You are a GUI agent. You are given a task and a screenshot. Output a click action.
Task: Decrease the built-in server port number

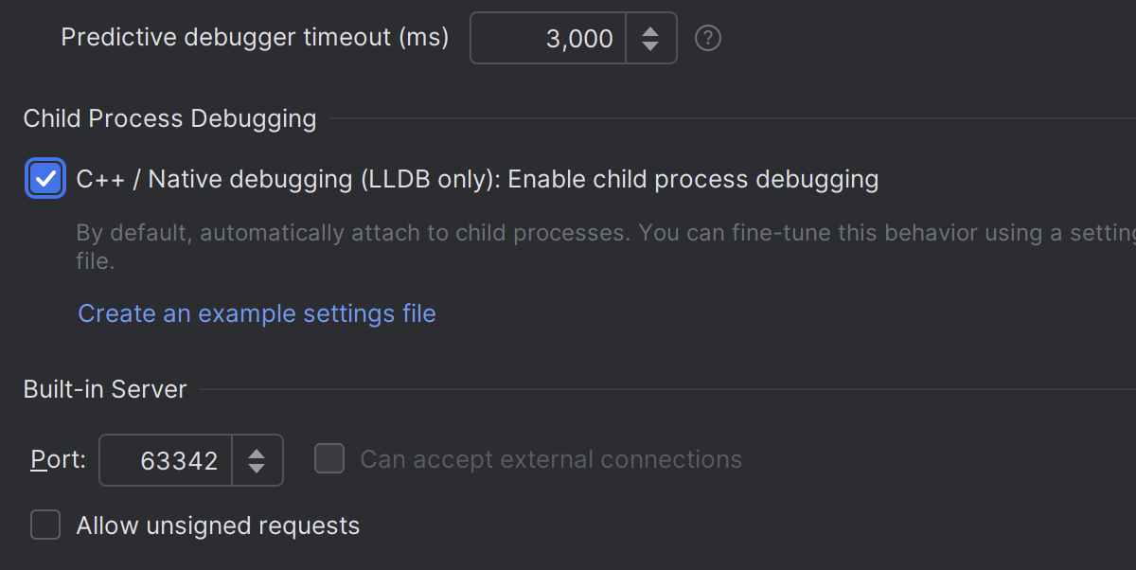tap(257, 468)
